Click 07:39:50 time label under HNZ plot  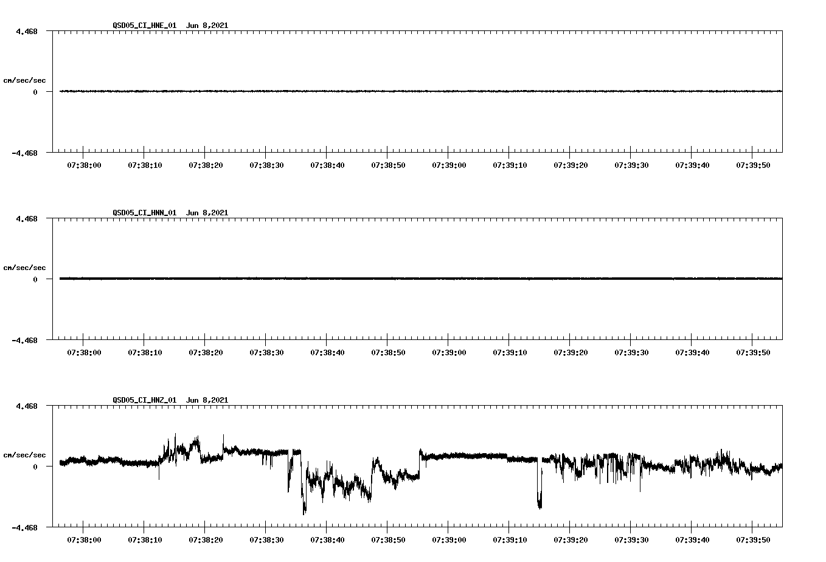coord(753,539)
